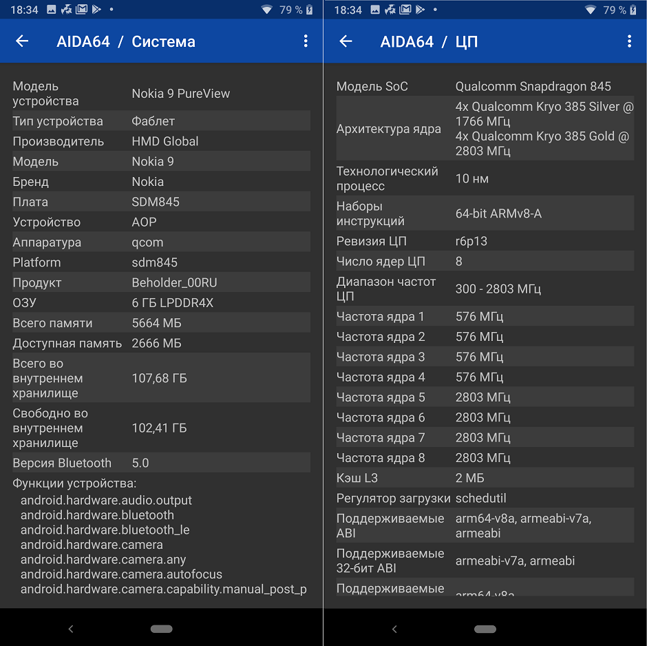
Task: Tap the 'Версия Bluetooth' row label
Action: click(x=62, y=463)
